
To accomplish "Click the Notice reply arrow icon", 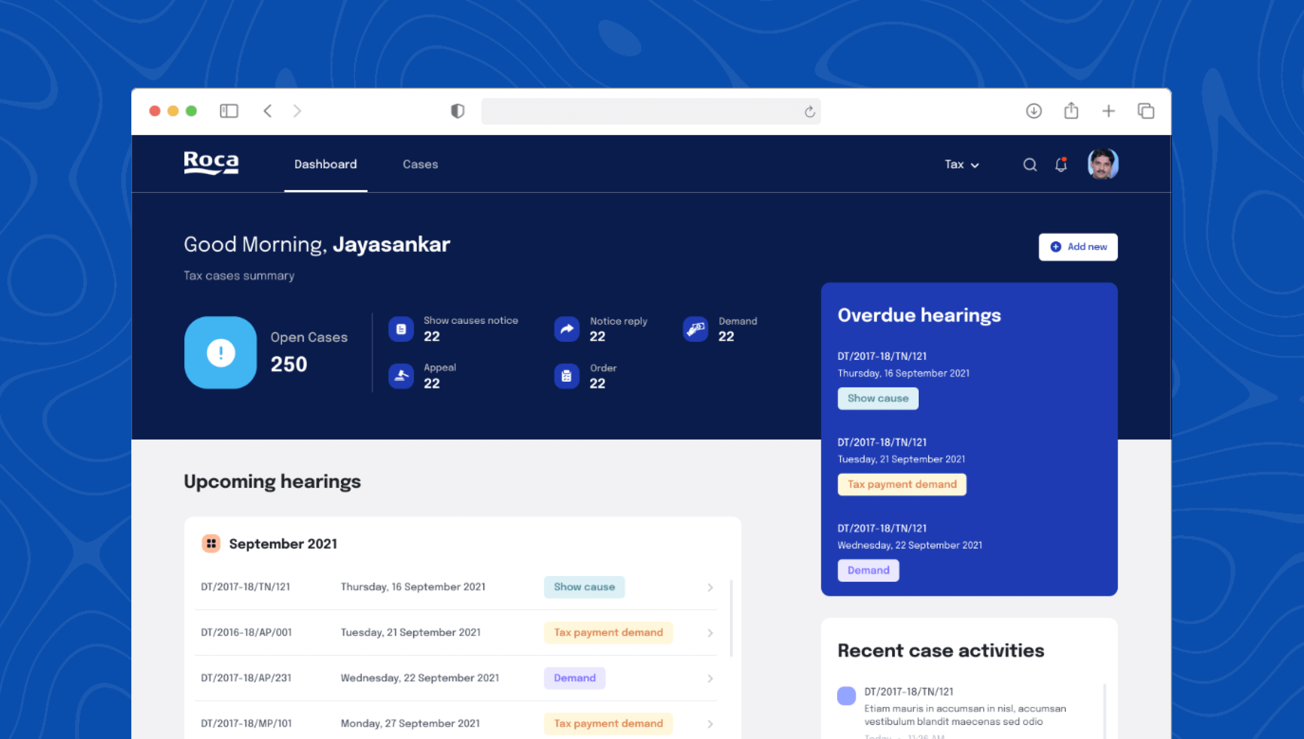I will [x=567, y=329].
